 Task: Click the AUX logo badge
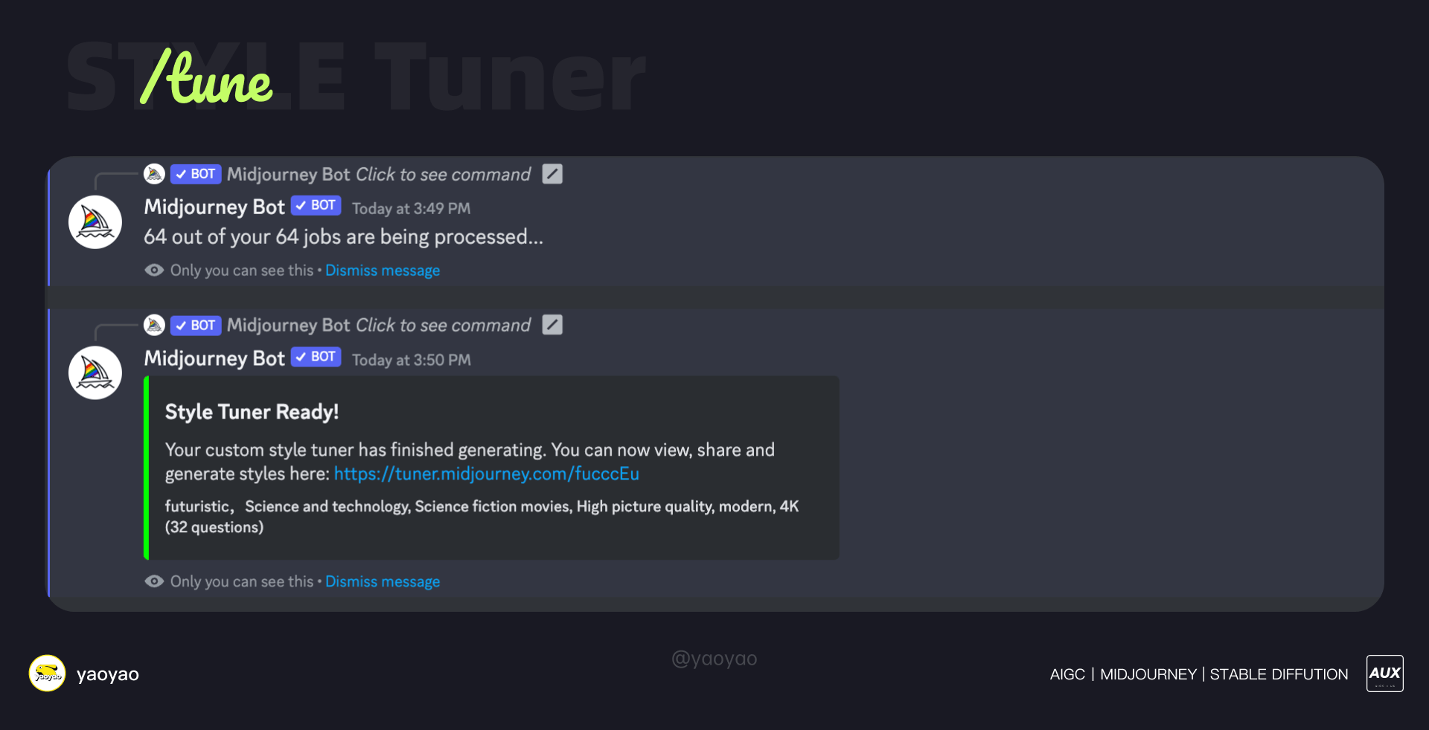pos(1384,674)
